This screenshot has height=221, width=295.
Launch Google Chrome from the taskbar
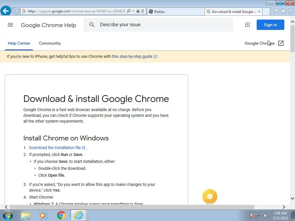pos(61,216)
